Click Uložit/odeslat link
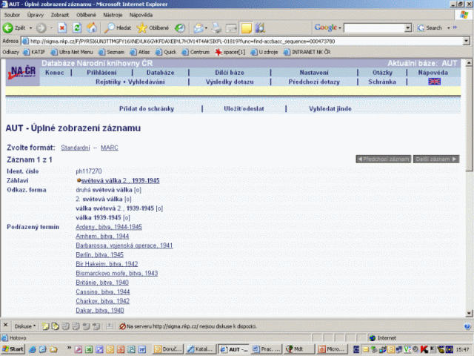Viewport: 474px width, 356px height. (x=244, y=109)
